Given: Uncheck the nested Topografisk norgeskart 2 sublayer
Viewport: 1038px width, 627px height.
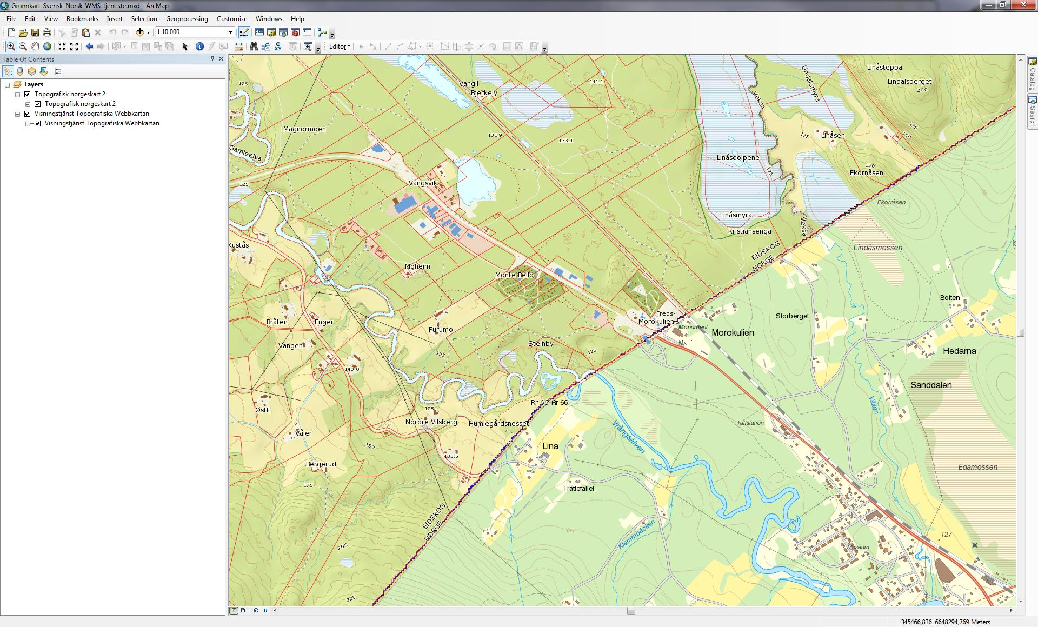Looking at the screenshot, I should [x=38, y=104].
